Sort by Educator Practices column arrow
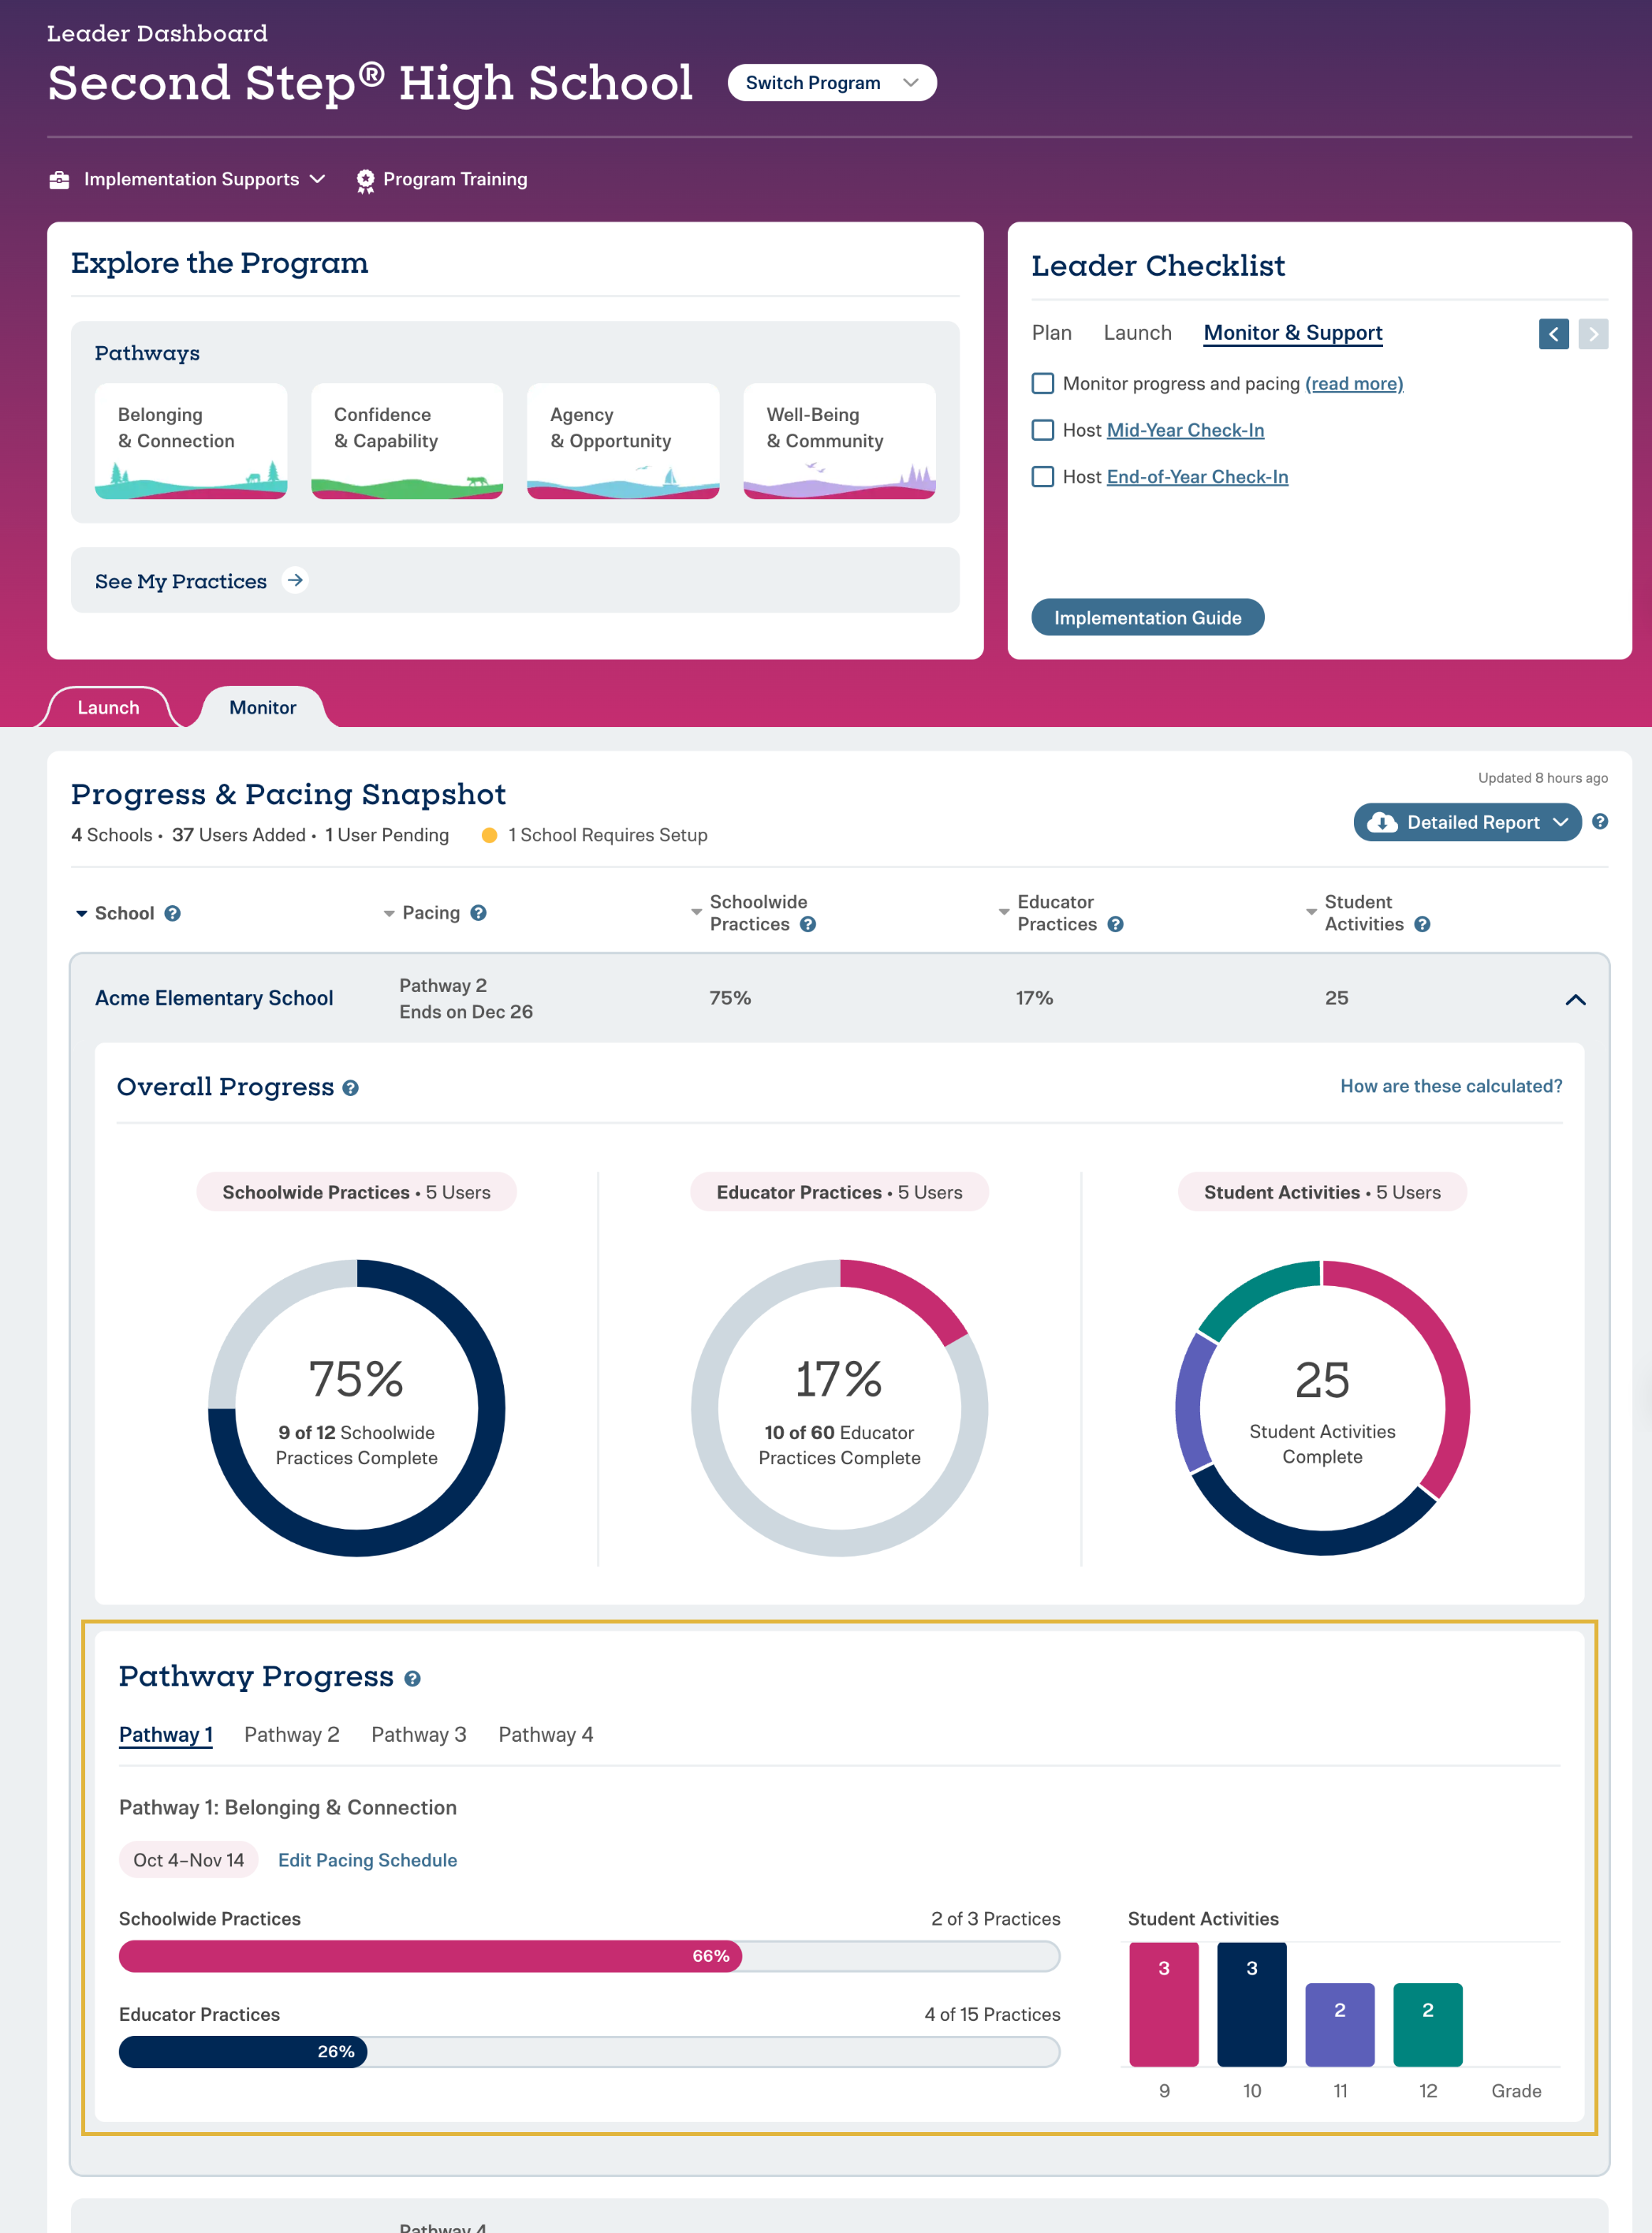Viewport: 1652px width, 2233px height. (1004, 912)
